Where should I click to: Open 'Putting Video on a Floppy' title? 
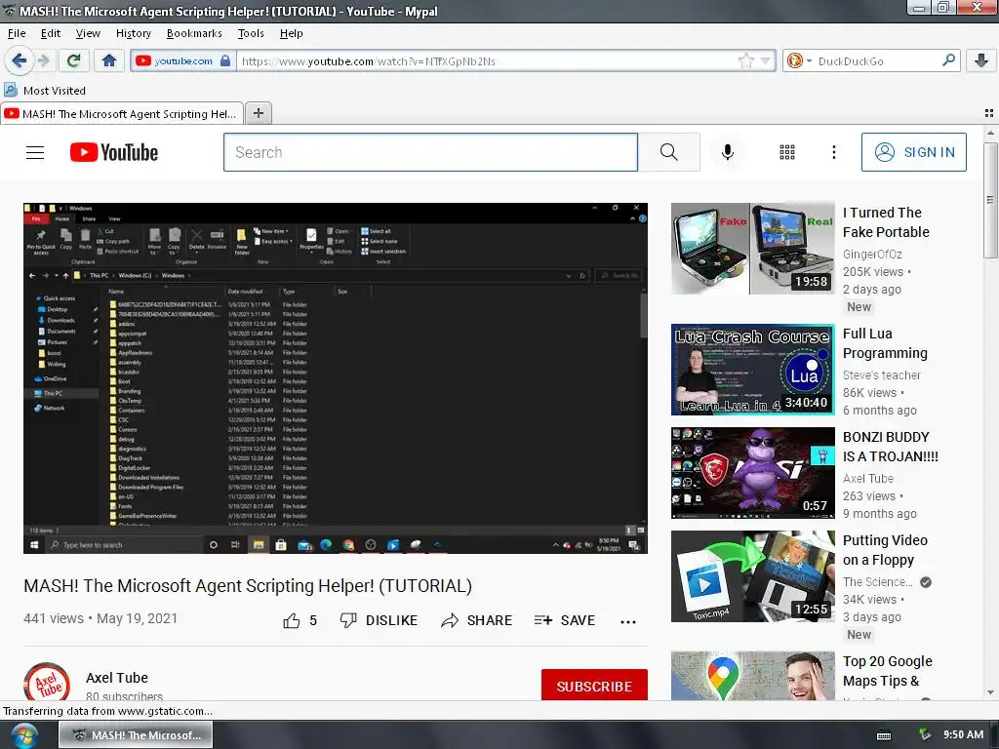[x=885, y=550]
